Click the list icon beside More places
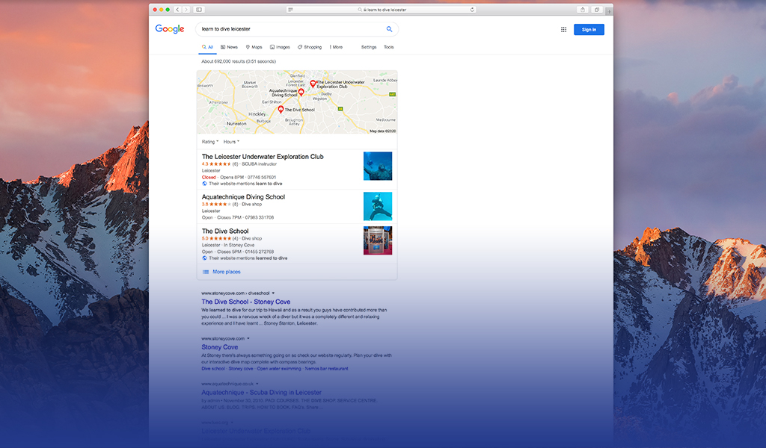This screenshot has height=448, width=766. (206, 272)
